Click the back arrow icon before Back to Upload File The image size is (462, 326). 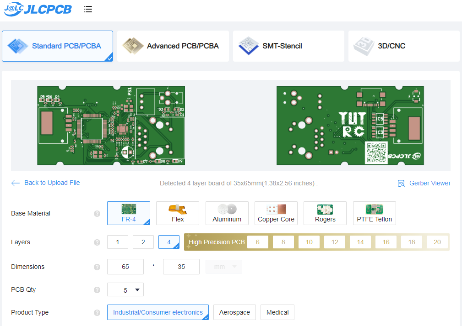pyautogui.click(x=15, y=183)
